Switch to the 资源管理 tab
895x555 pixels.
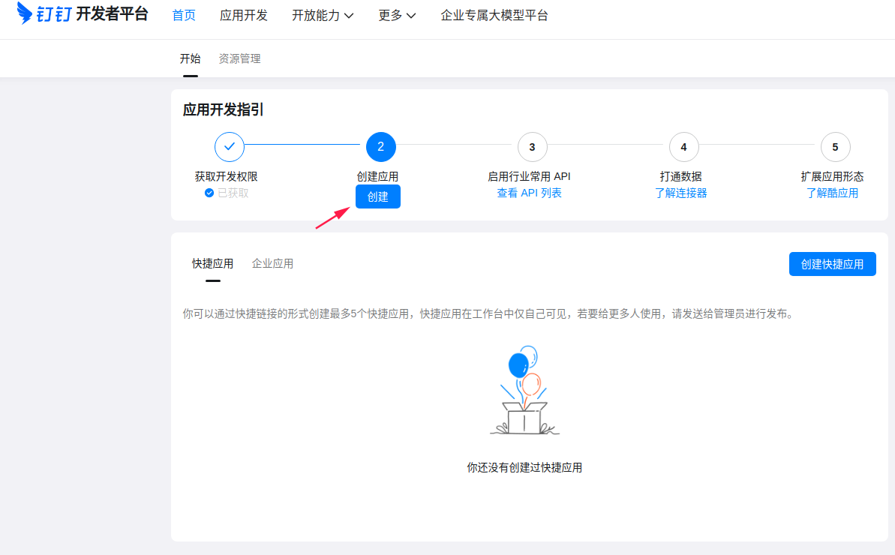click(x=240, y=58)
